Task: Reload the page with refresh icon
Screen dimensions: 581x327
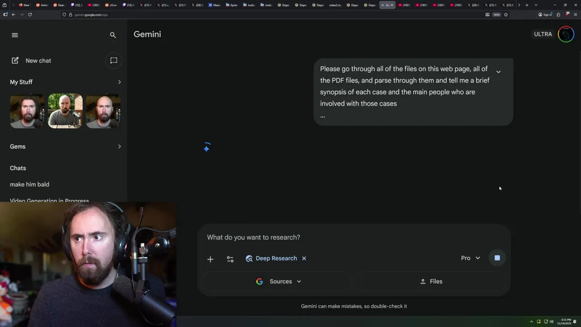Action: pos(30,15)
